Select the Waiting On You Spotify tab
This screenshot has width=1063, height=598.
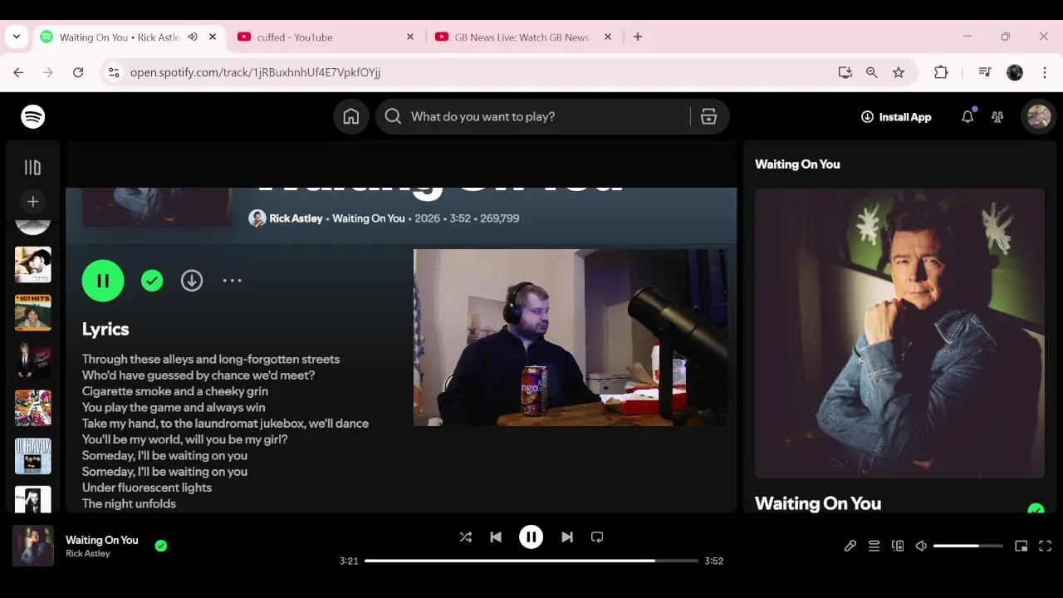pos(129,37)
